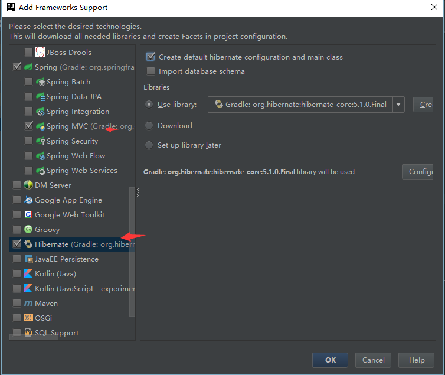The width and height of the screenshot is (445, 375).
Task: Uncheck the Hibernate framework checkbox
Action: [17, 244]
